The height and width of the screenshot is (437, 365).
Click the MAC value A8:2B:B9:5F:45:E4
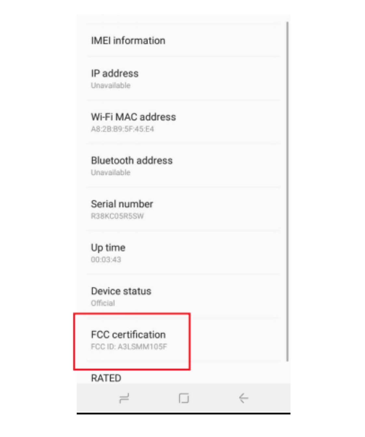tap(122, 129)
